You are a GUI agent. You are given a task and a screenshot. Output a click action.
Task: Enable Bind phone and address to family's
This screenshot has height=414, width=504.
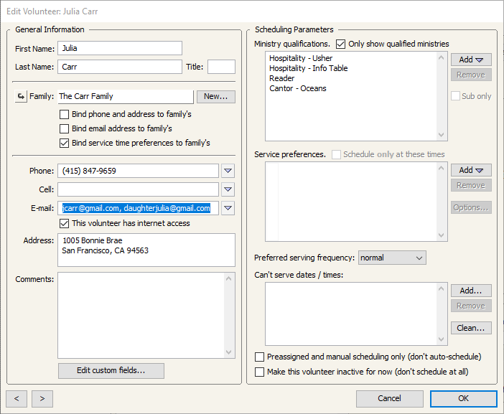pyautogui.click(x=65, y=114)
